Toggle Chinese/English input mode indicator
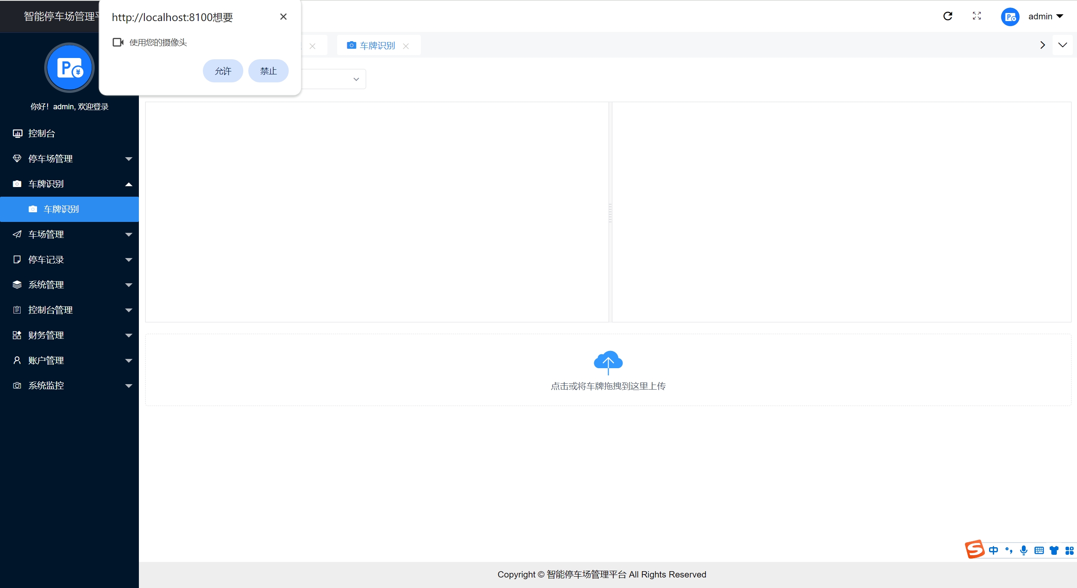This screenshot has width=1077, height=588. pyautogui.click(x=993, y=550)
